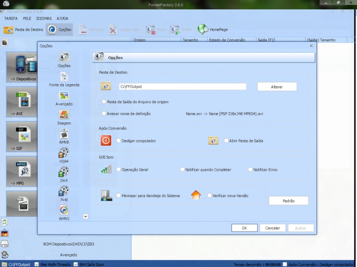Image resolution: width=357 pixels, height=267 pixels.
Task: Close the Opções dialog with X
Action: click(x=311, y=46)
